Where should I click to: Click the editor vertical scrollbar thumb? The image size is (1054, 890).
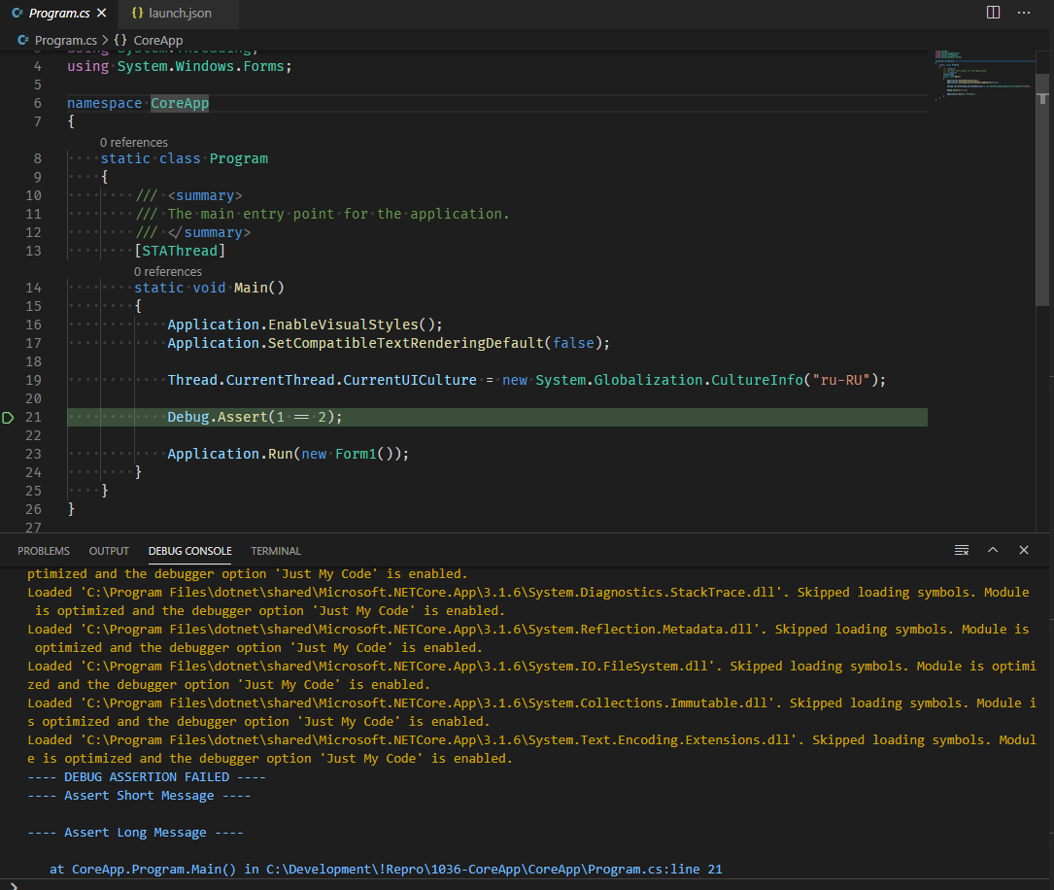click(1042, 188)
